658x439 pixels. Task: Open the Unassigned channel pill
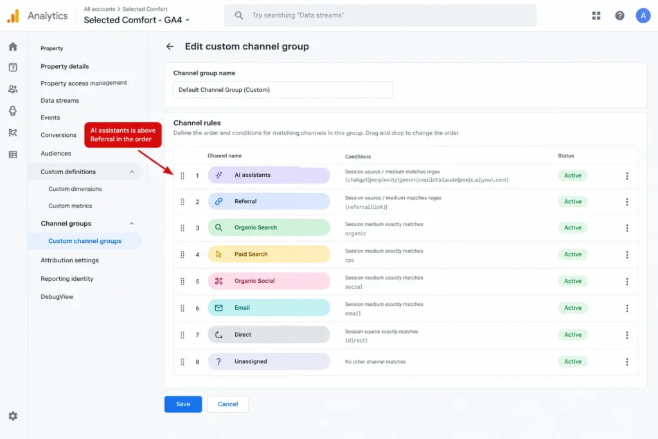[x=269, y=361]
